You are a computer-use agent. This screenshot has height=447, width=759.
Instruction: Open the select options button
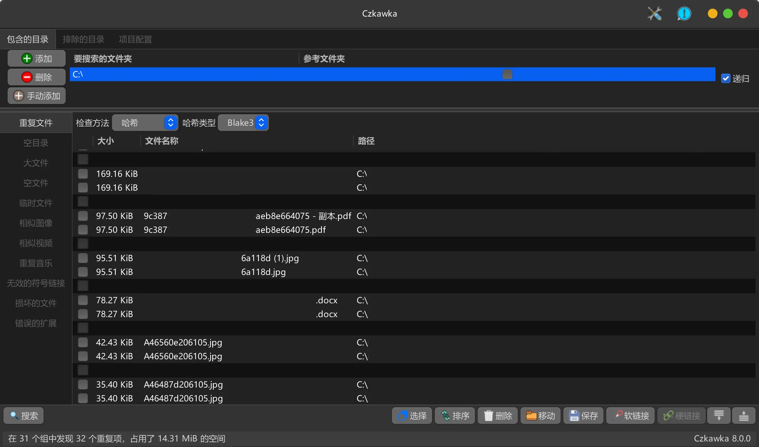tap(412, 416)
